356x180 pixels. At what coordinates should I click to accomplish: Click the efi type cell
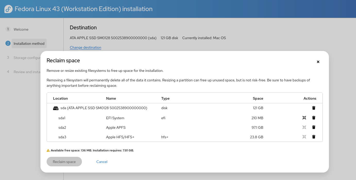coord(163,118)
